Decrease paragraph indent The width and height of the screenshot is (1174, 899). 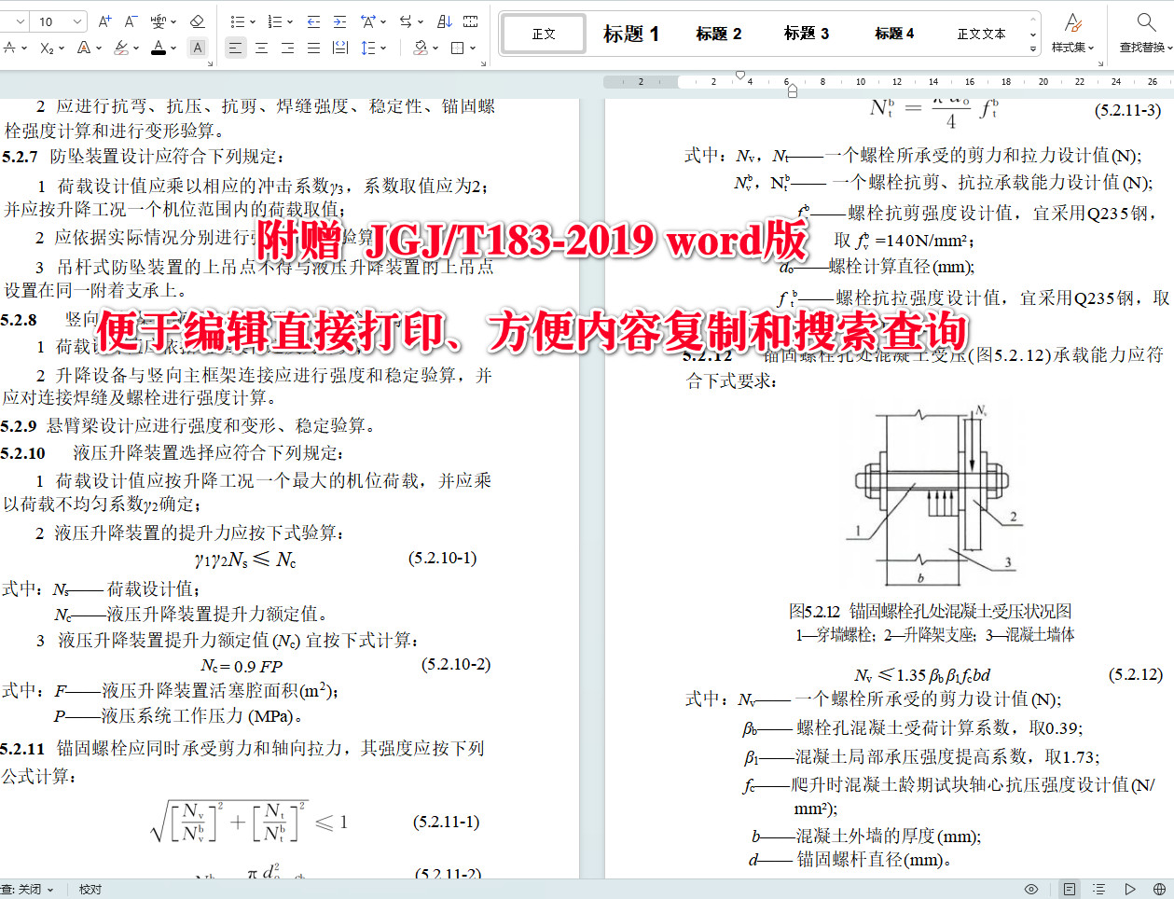coord(314,21)
